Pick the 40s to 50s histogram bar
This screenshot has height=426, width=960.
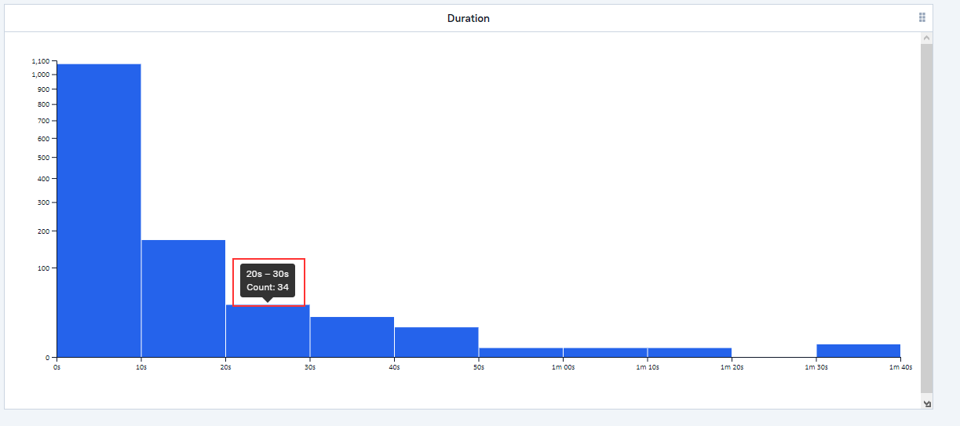(436, 342)
